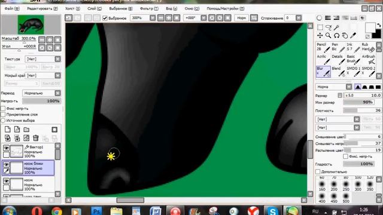Choose the Pen Bic brush

[339, 47]
